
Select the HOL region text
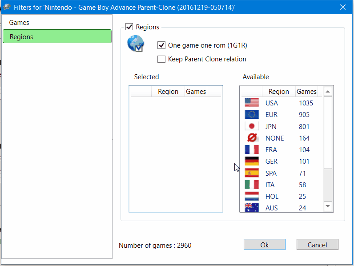tap(272, 197)
